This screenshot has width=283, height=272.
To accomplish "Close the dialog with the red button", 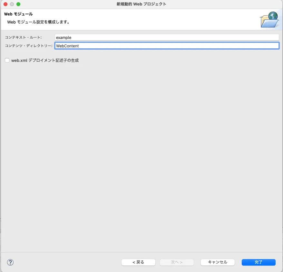I will [5, 4].
